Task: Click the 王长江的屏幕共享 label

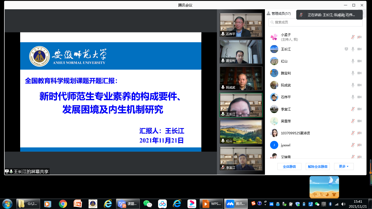Action: pos(31,171)
